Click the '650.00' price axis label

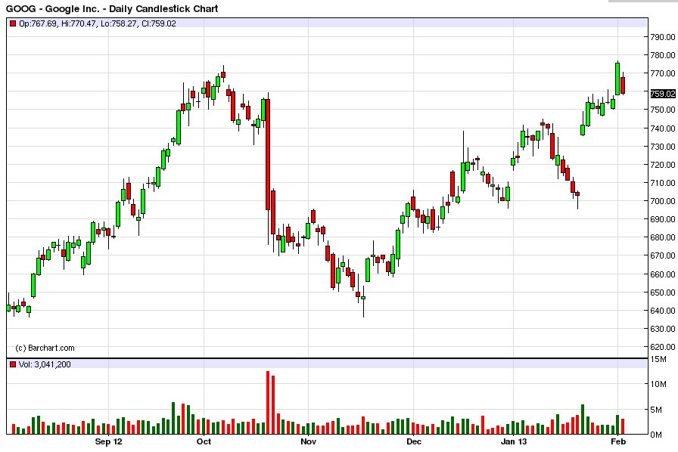(x=662, y=292)
